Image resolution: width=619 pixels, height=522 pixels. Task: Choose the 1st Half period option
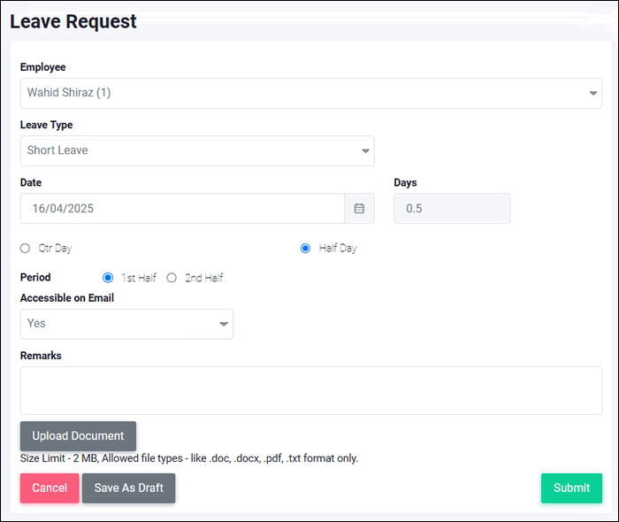click(x=108, y=278)
